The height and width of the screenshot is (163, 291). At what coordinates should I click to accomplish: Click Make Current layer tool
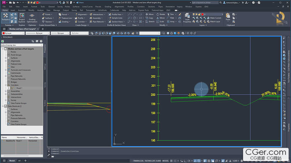pos(214,18)
